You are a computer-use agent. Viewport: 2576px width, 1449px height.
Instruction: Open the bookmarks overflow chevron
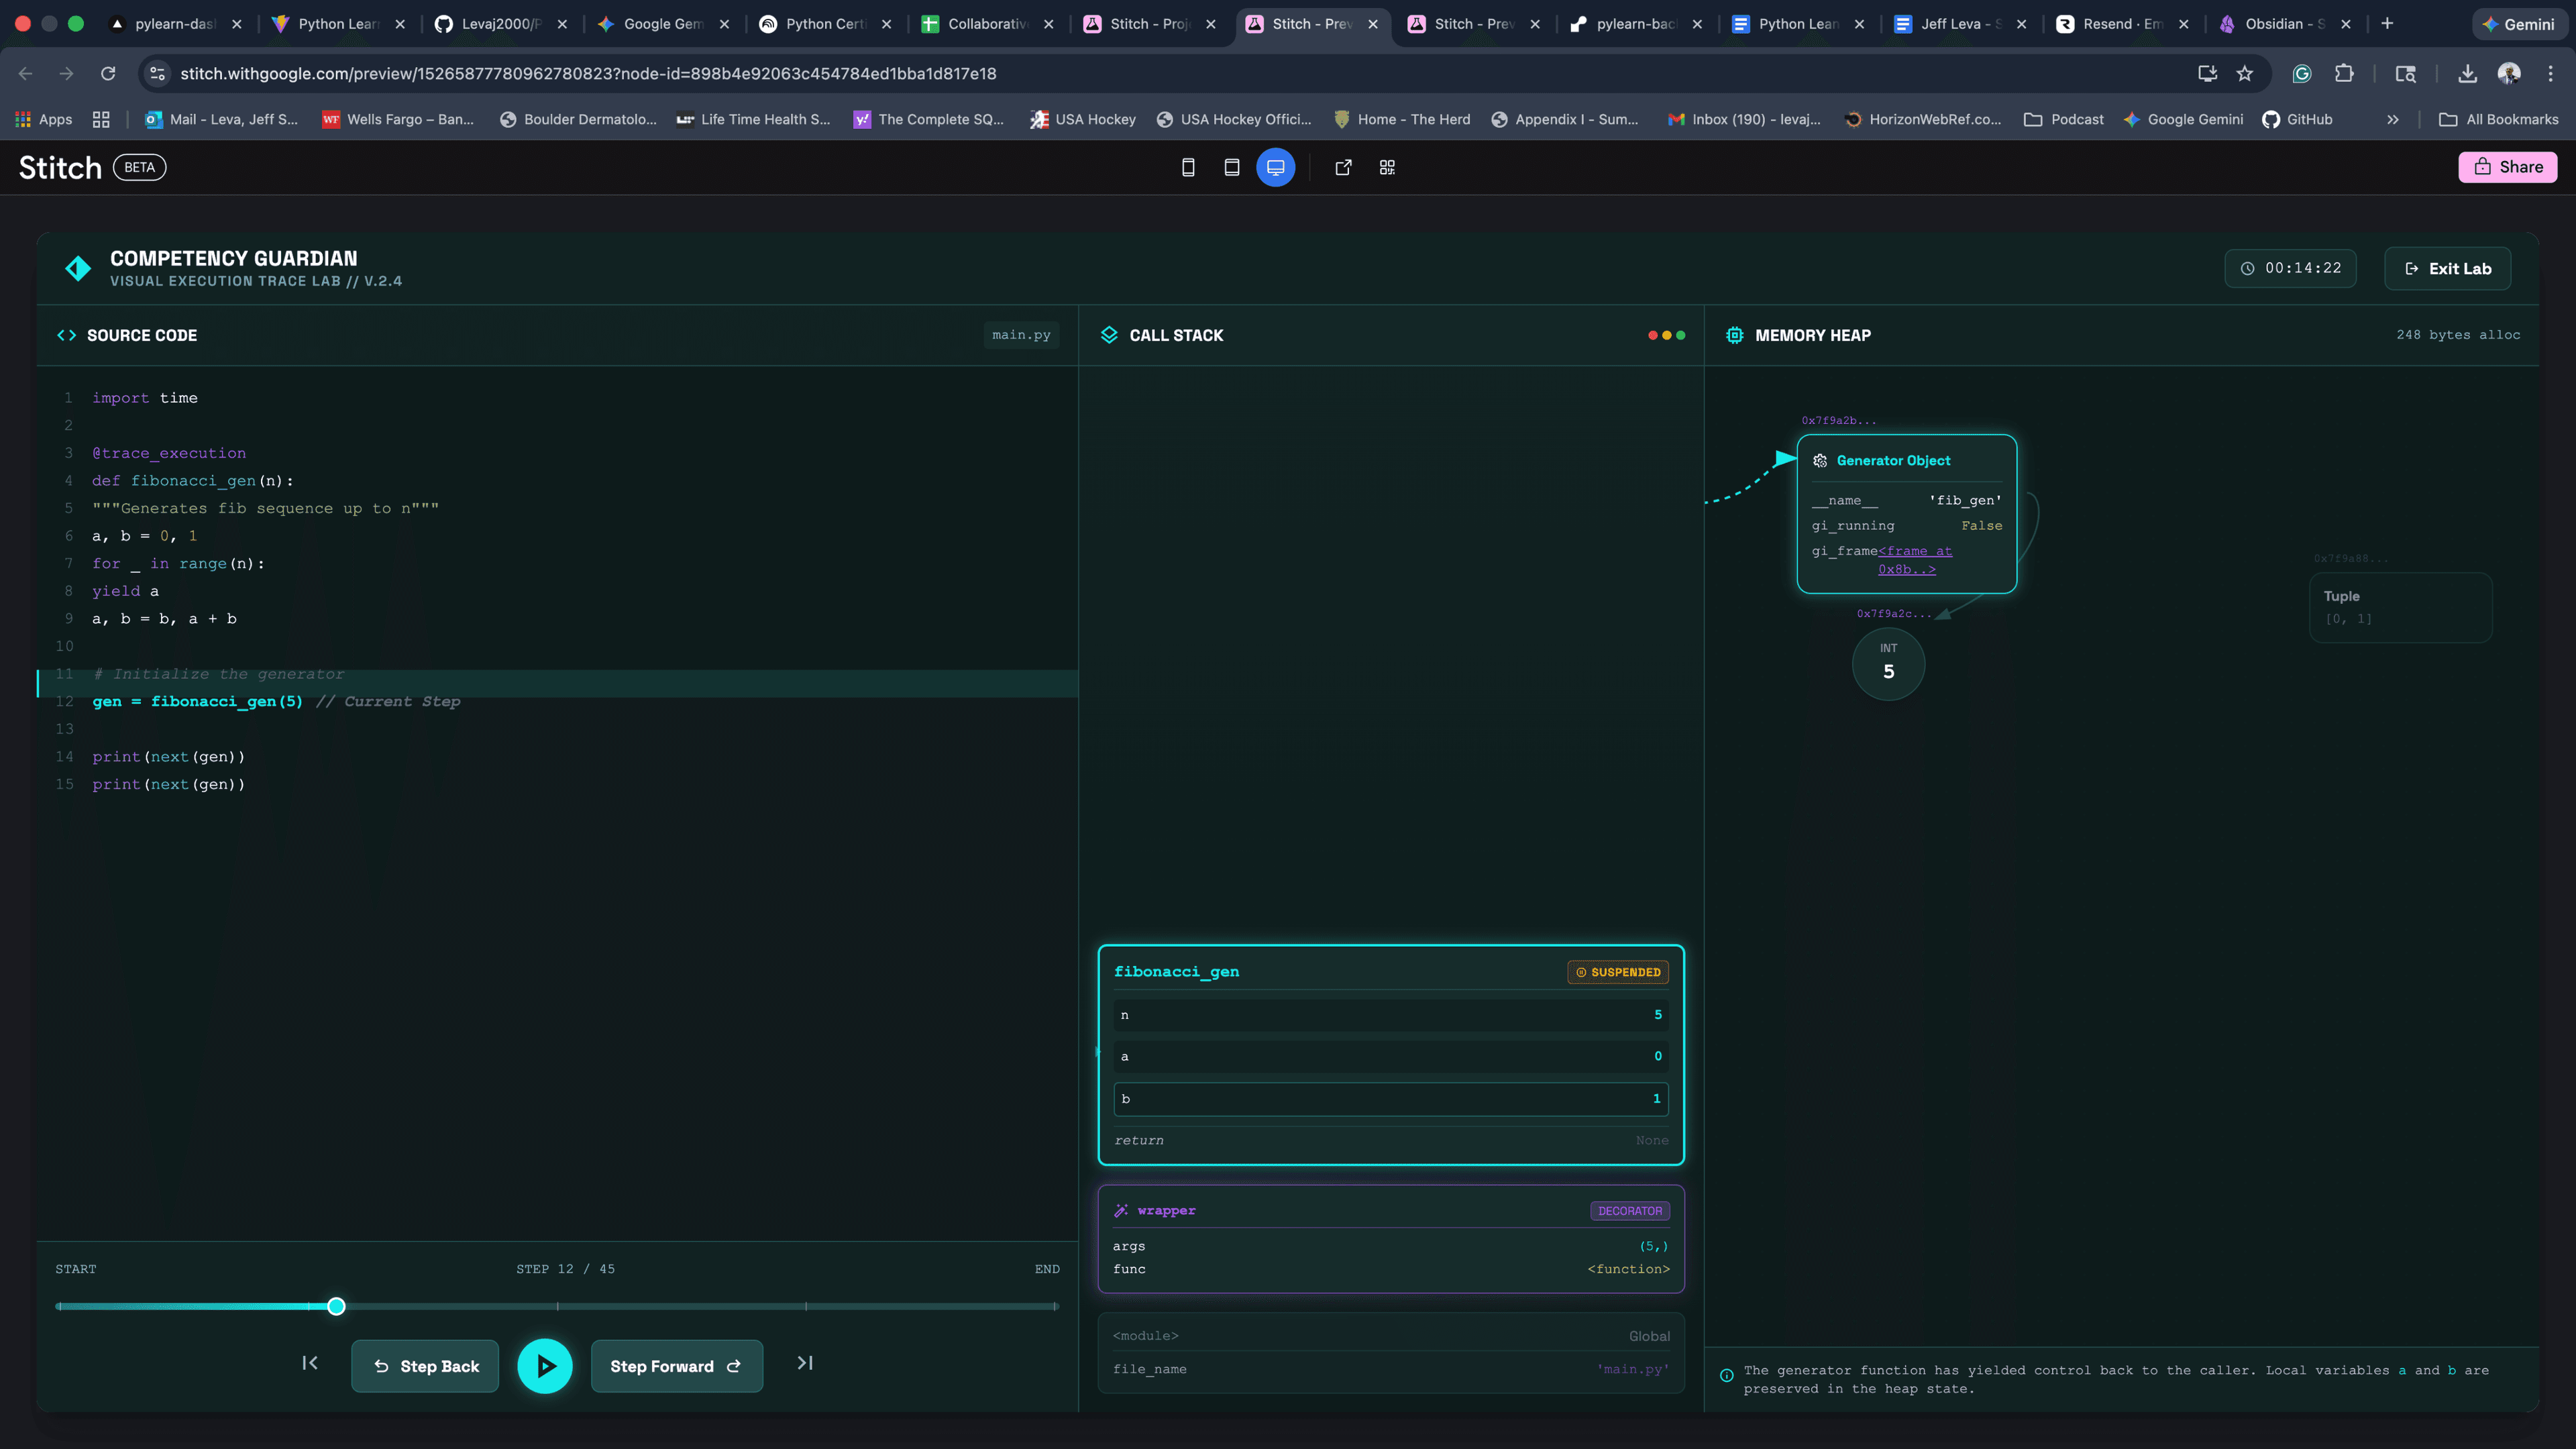tap(2392, 119)
